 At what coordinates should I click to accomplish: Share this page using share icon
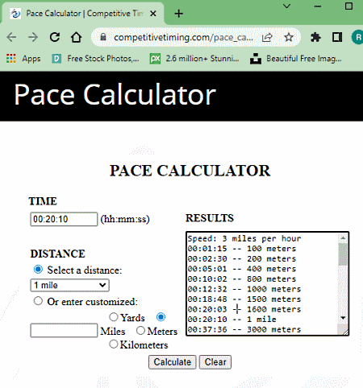tap(267, 38)
